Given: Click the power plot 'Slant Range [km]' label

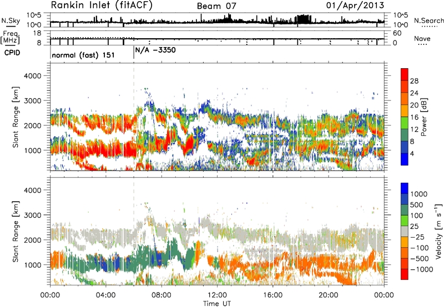Looking at the screenshot, I should pos(16,117).
